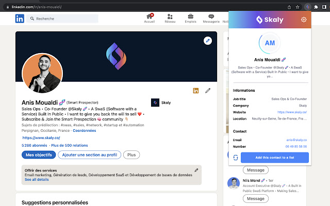The height and width of the screenshot is (206, 330).
Task: Edit the banner with the round pencil icon
Action: (x=208, y=41)
